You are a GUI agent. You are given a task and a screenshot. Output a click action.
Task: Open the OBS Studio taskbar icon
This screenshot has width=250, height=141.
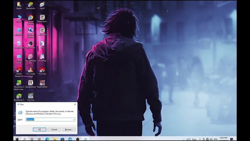(78, 139)
